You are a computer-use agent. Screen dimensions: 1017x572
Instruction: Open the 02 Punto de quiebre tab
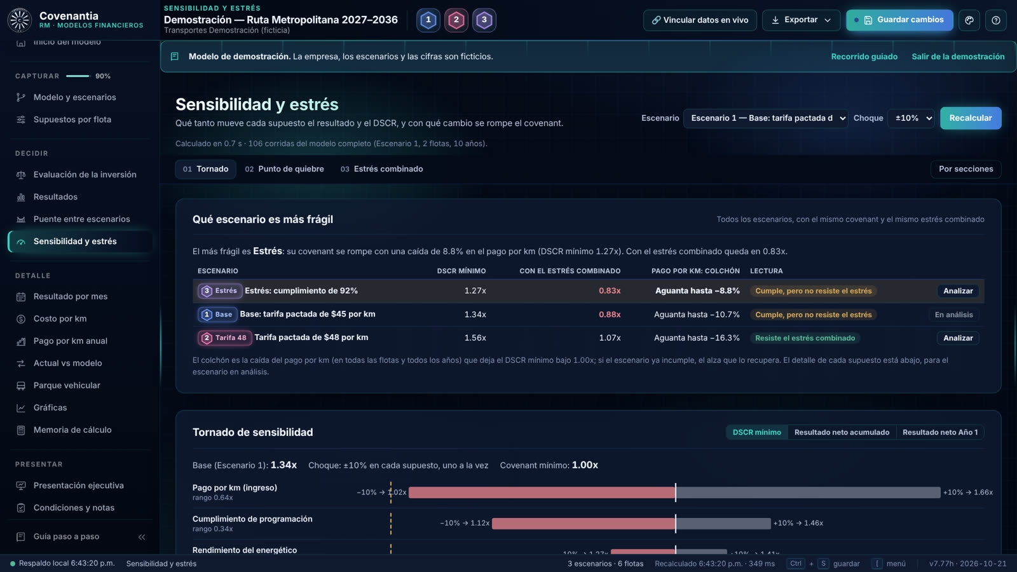coord(284,169)
